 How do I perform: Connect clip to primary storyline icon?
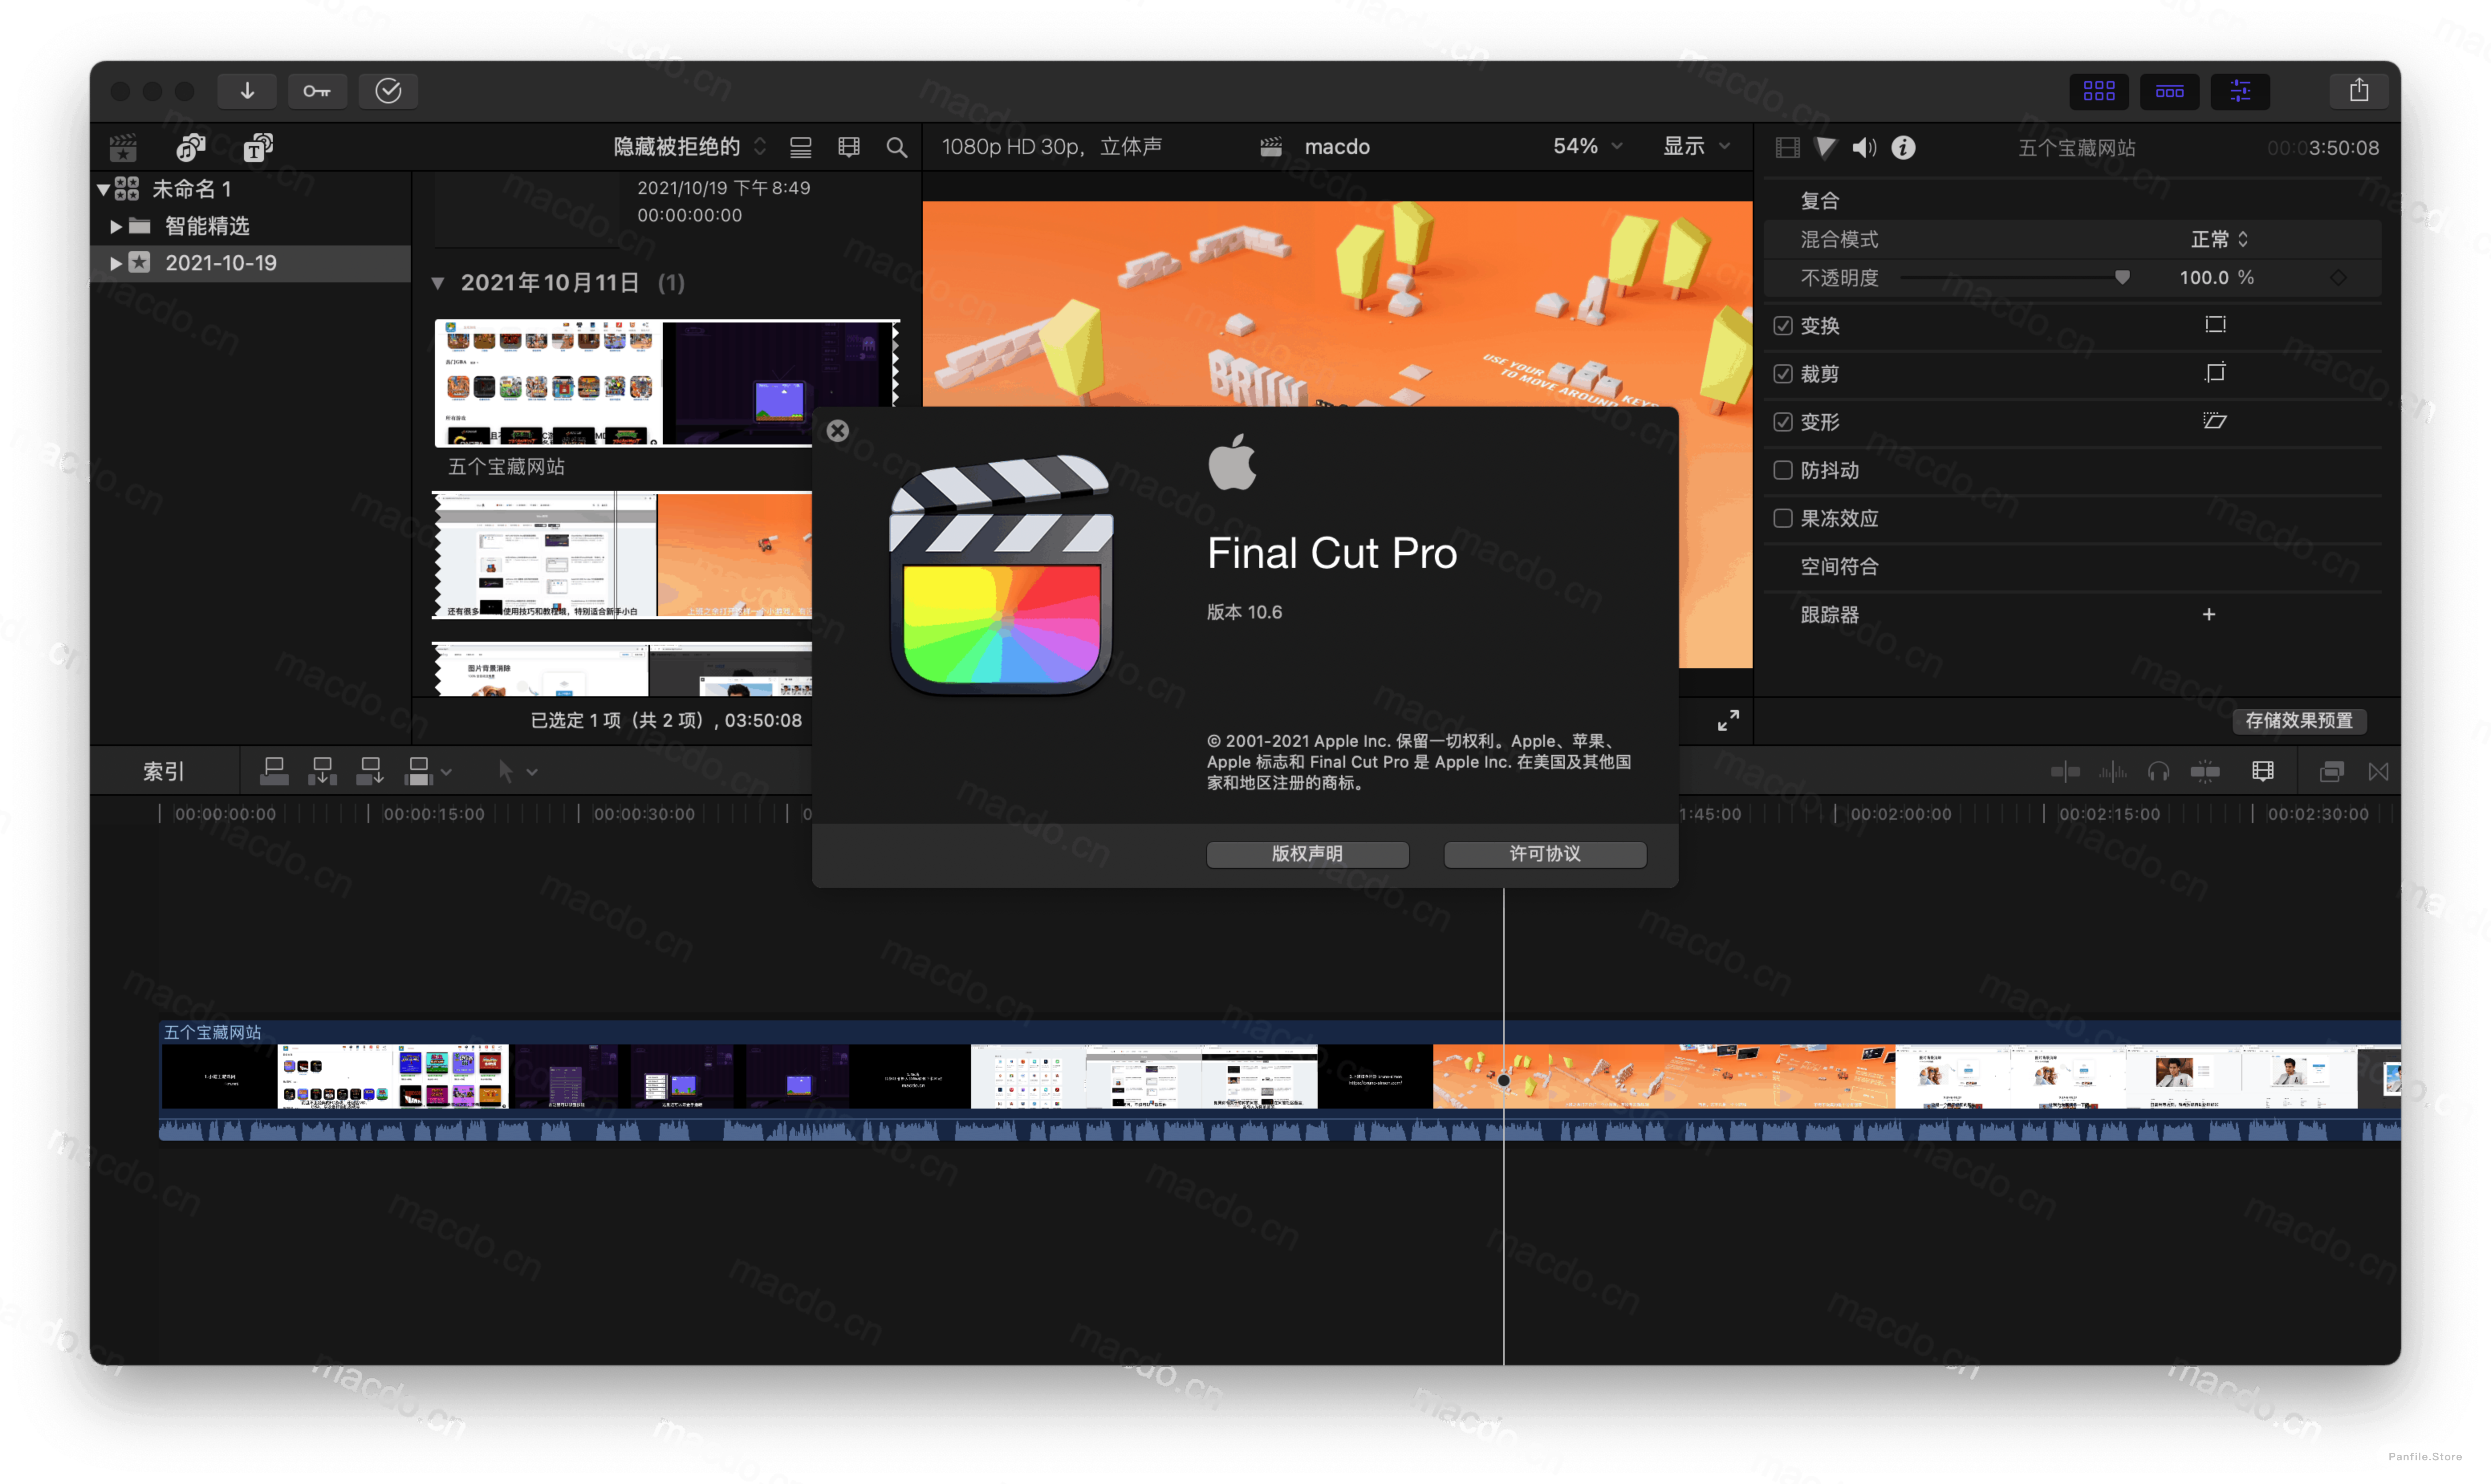(274, 771)
